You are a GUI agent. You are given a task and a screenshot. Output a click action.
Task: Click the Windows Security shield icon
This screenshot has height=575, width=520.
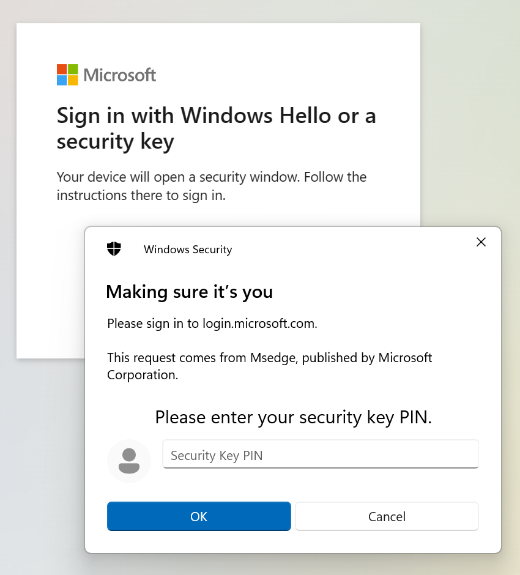(x=114, y=249)
